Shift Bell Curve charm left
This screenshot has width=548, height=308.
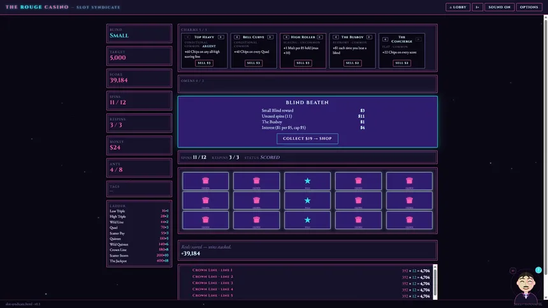pyautogui.click(x=236, y=37)
